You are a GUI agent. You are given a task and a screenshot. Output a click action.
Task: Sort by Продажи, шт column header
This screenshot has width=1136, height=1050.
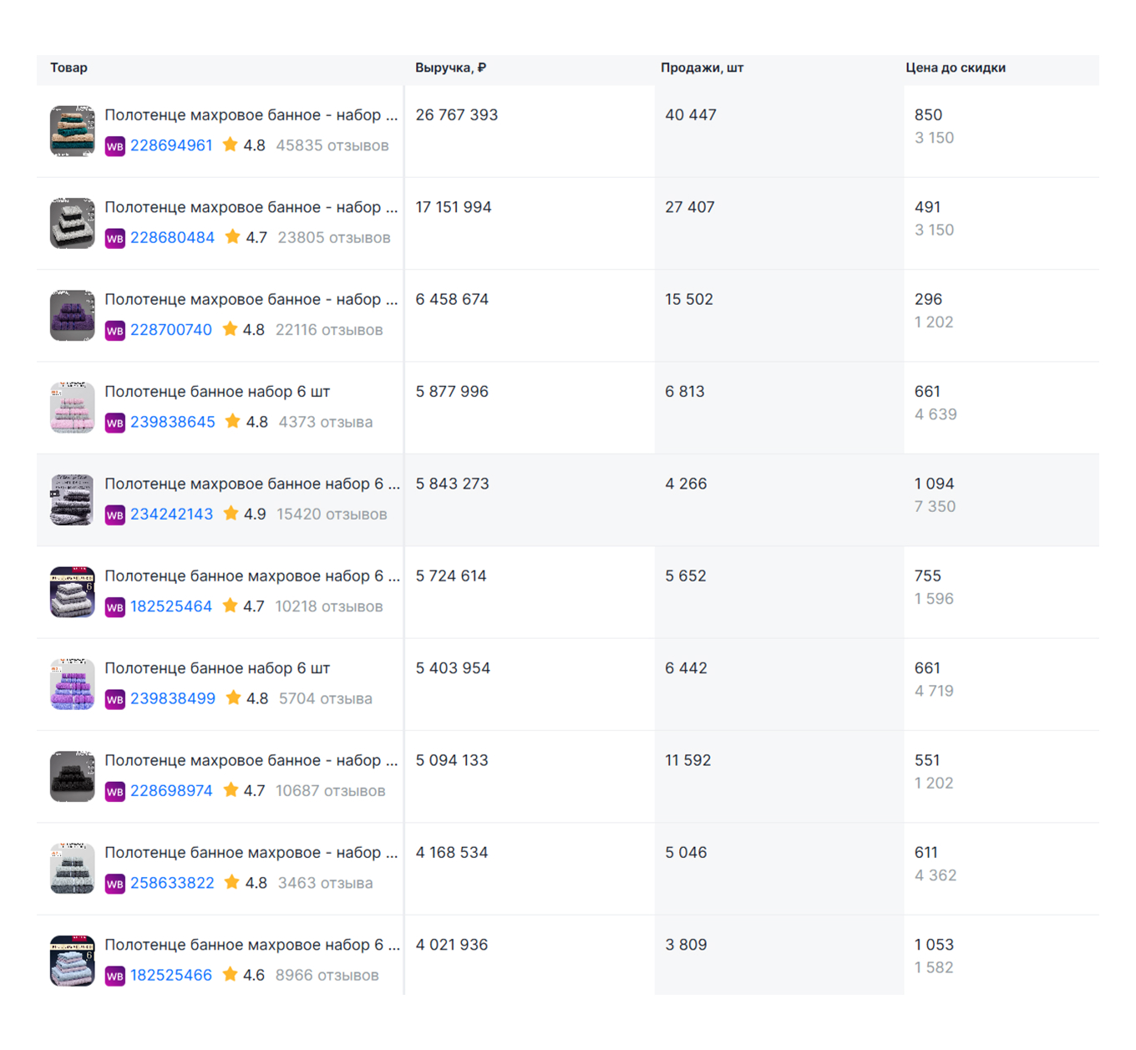click(702, 68)
